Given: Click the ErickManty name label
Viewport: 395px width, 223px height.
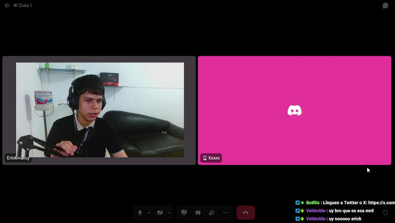Looking at the screenshot, I should point(18,158).
